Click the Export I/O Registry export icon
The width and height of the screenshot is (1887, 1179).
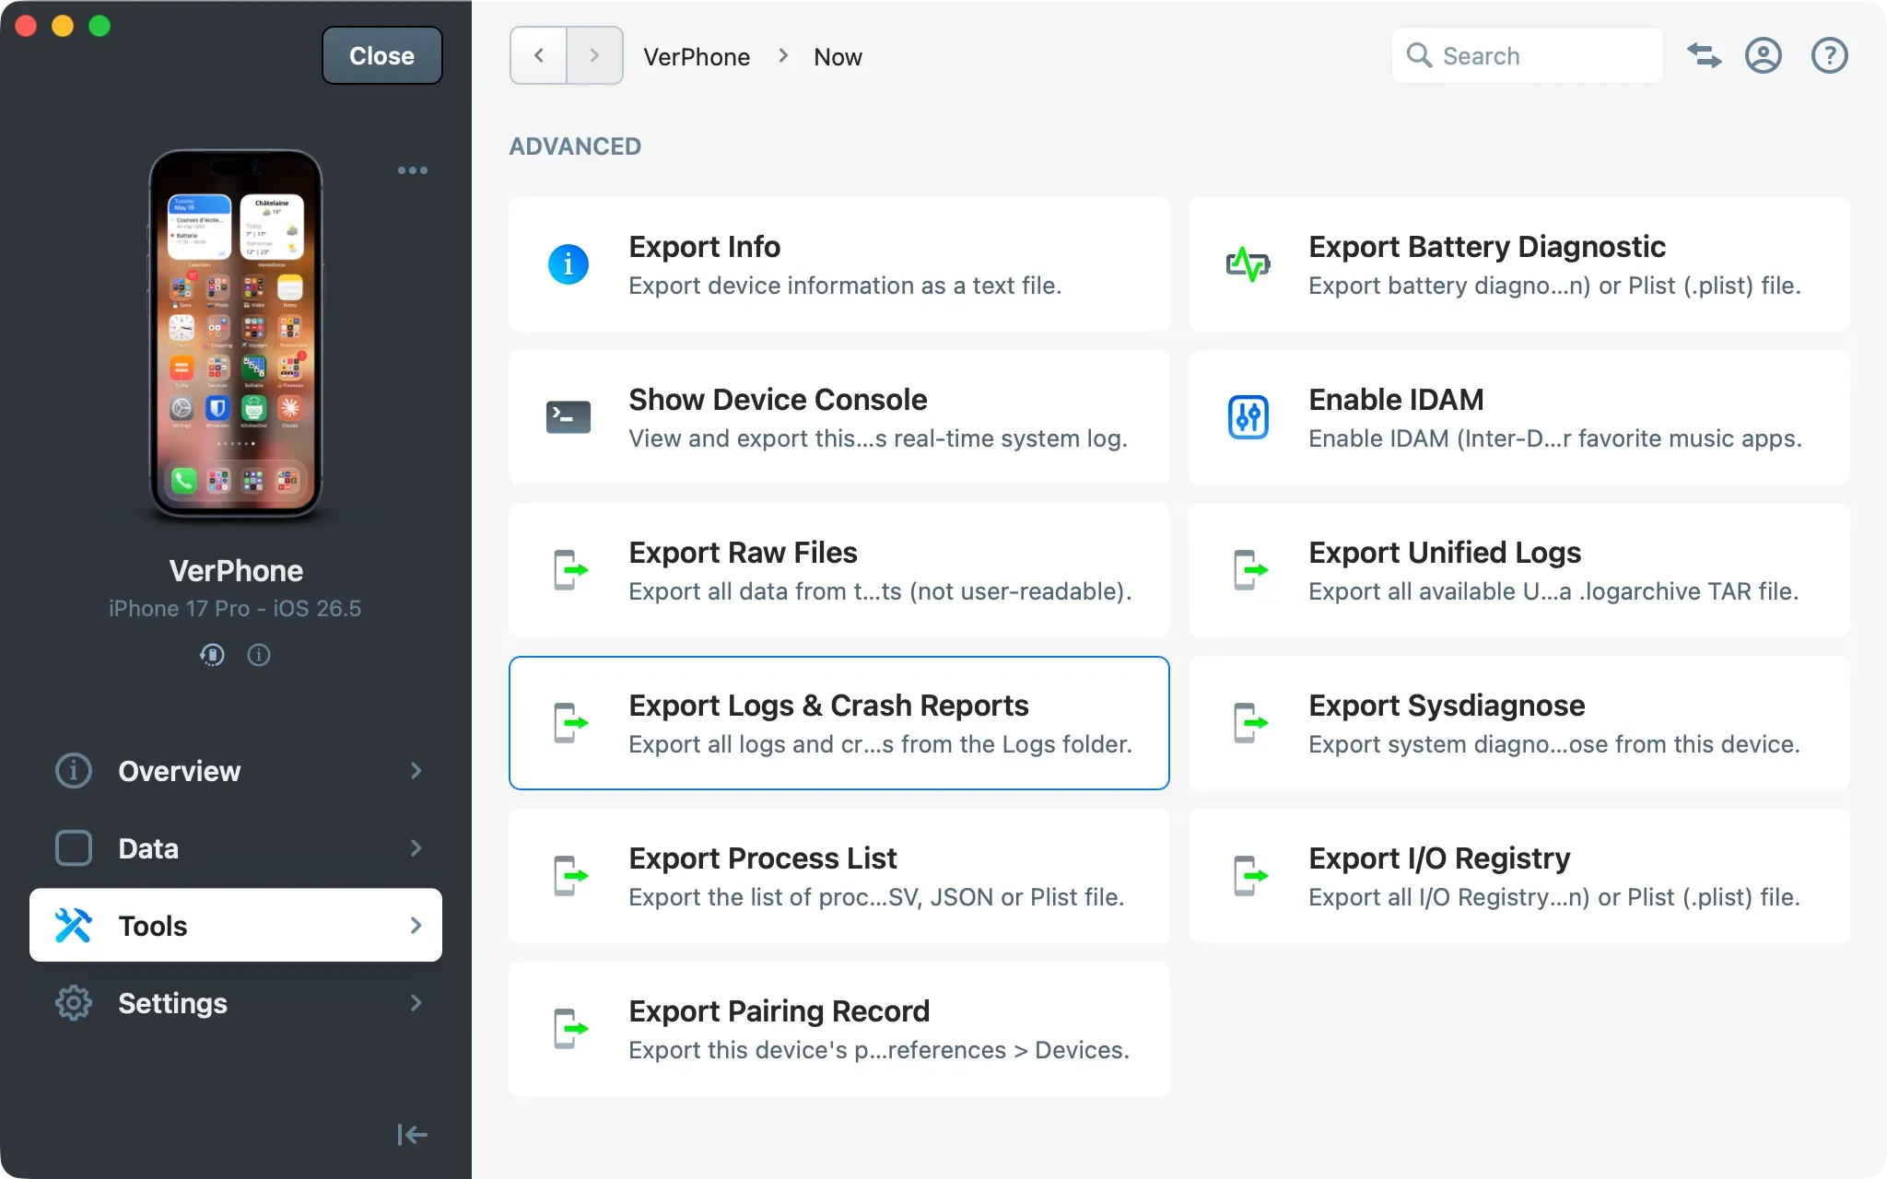click(x=1250, y=876)
